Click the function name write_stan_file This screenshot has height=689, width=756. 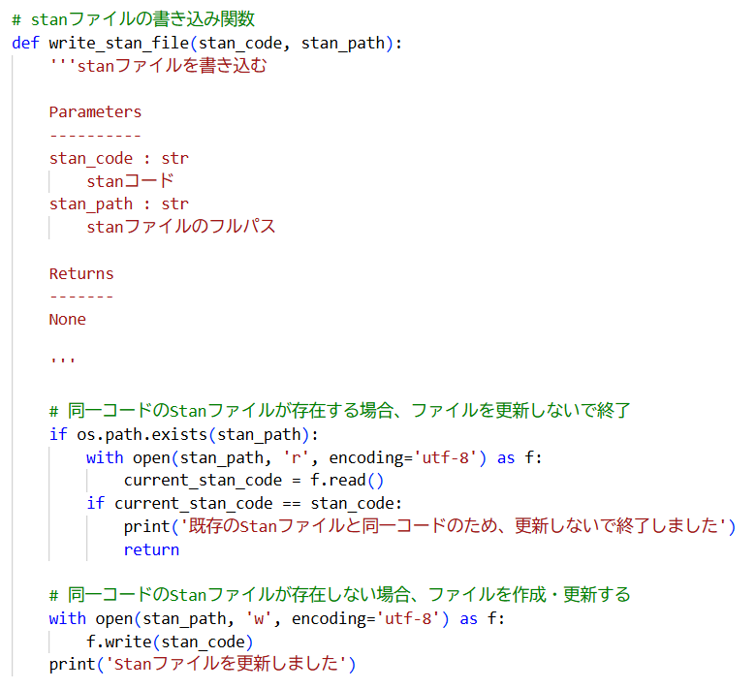coord(118,43)
